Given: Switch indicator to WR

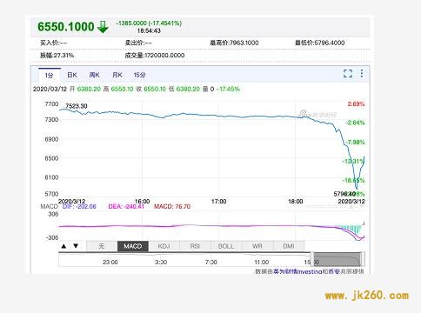Looking at the screenshot, I should 257,246.
